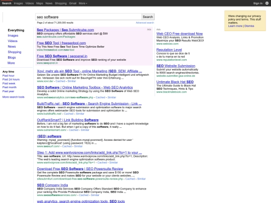
Task: Open 'SEO Software / Online Marketing Toolbox' result
Action: tap(85, 87)
